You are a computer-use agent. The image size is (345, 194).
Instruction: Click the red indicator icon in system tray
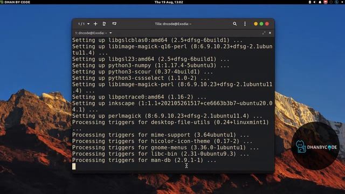click(326, 2)
